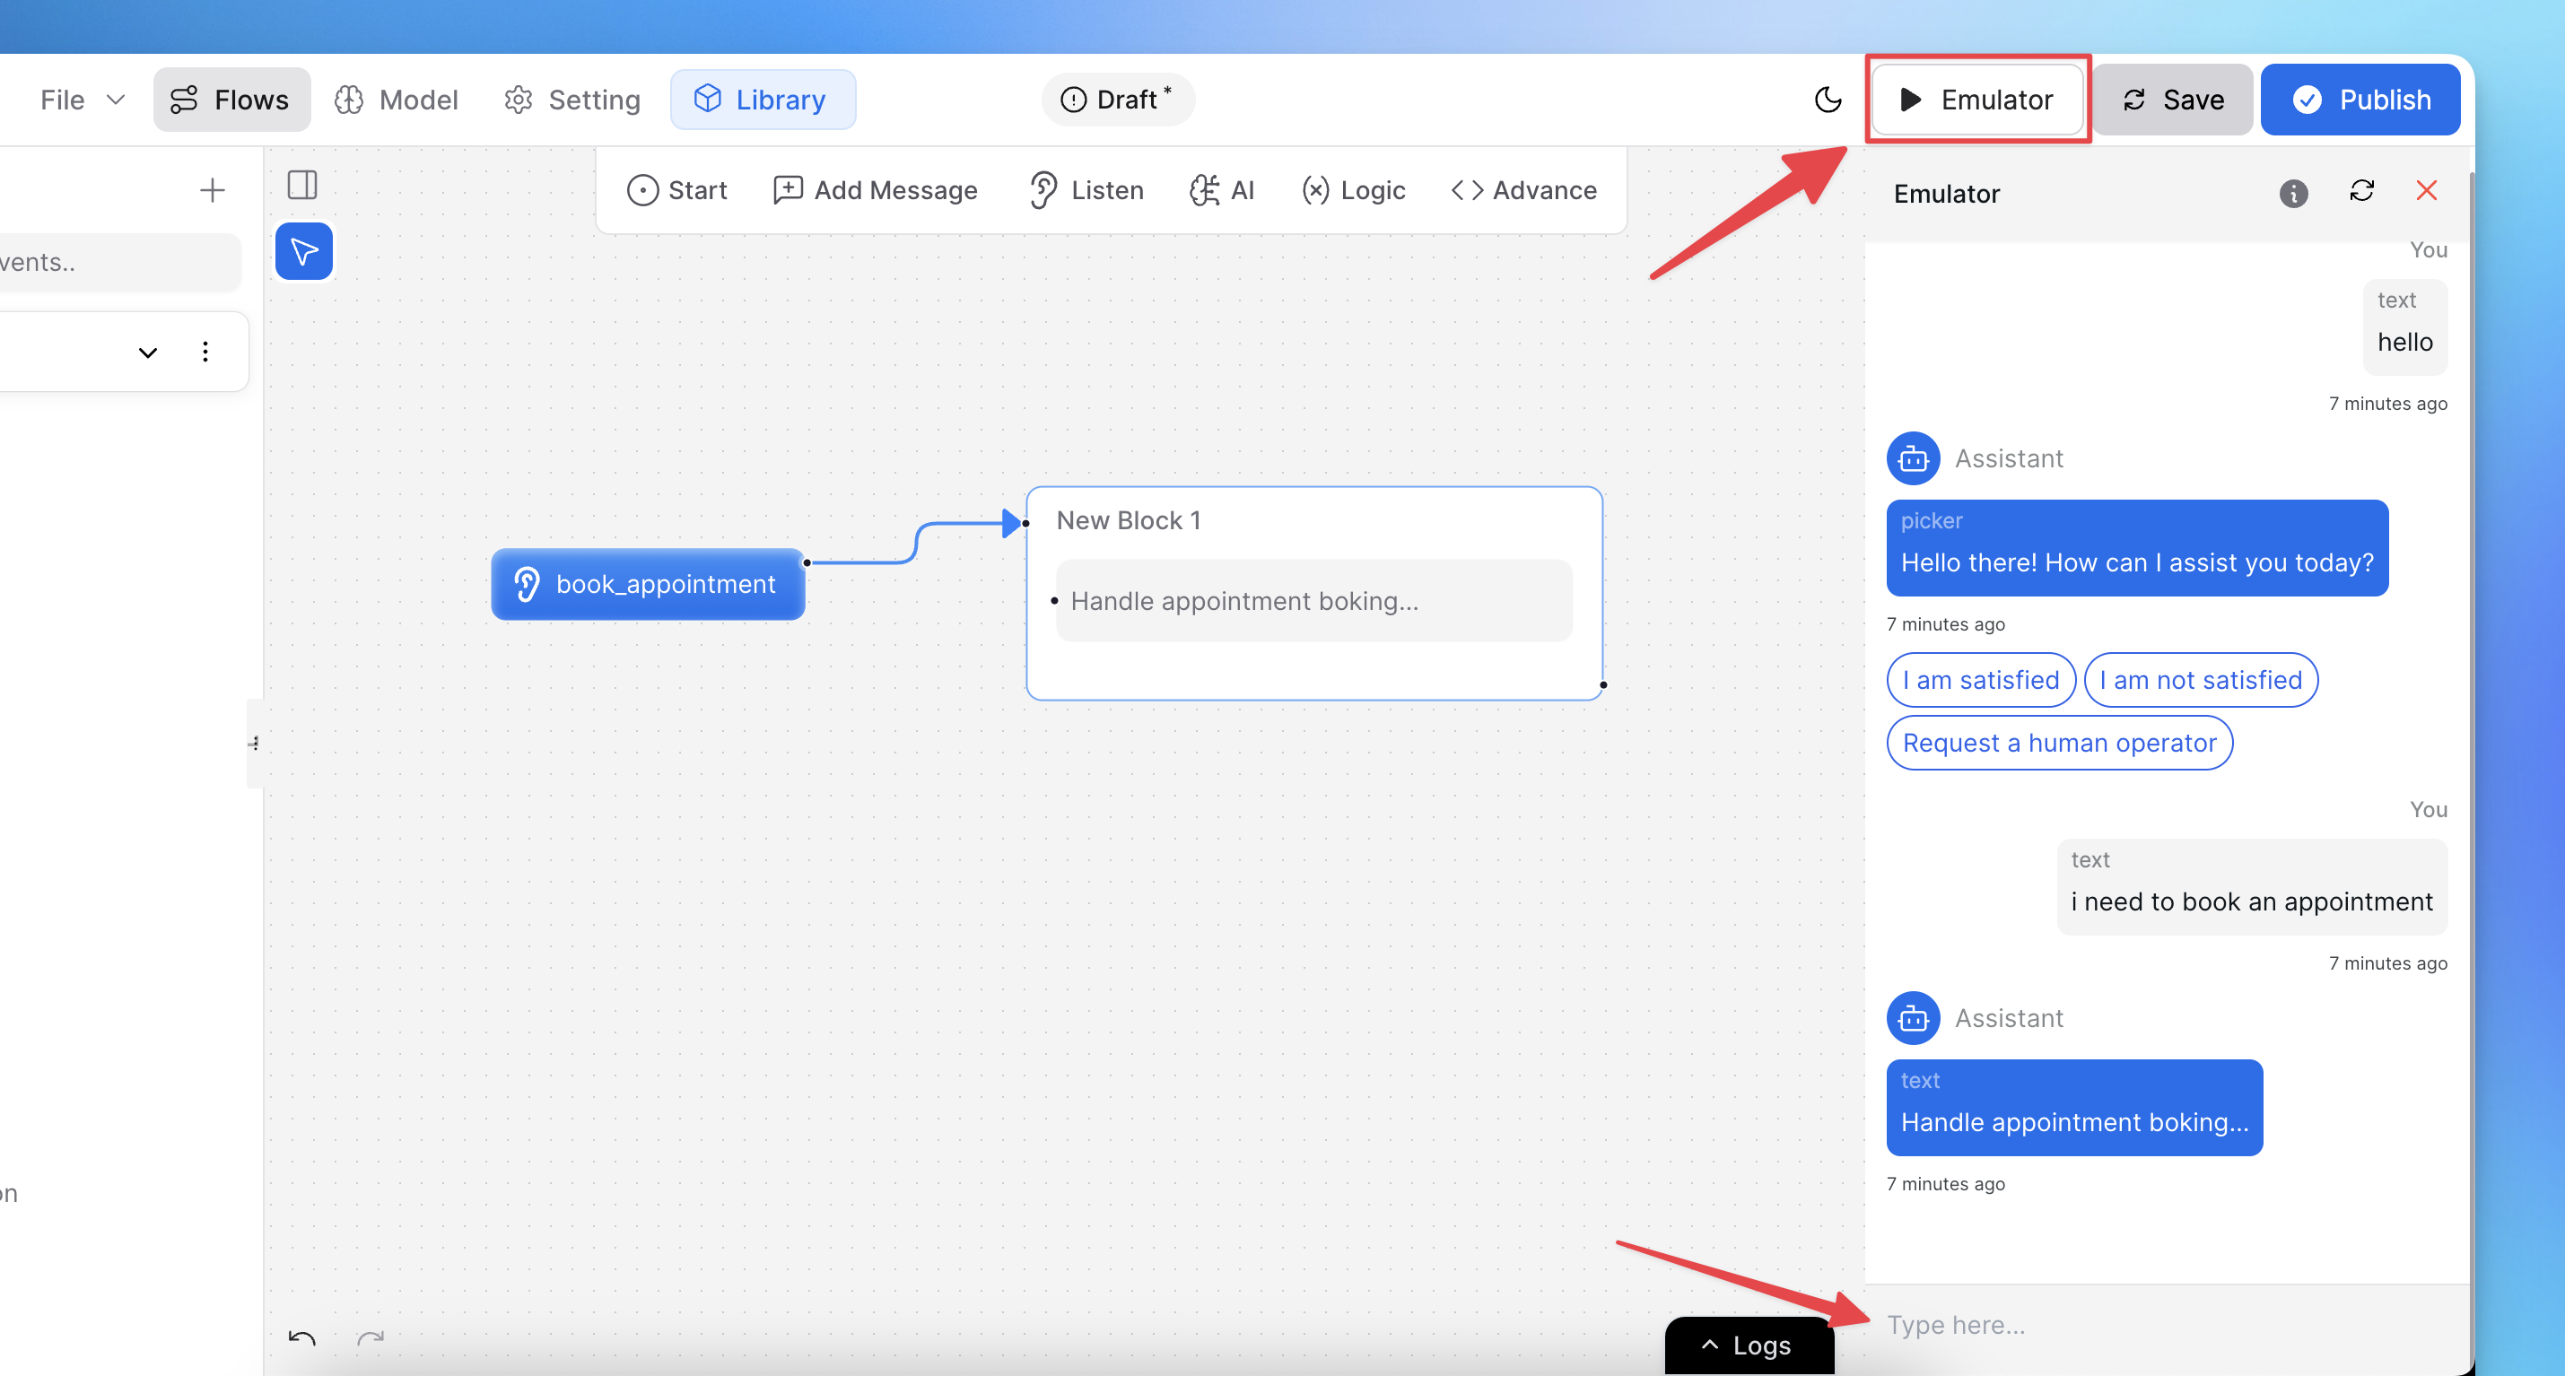Close the Emulator panel
The image size is (2565, 1376).
[2427, 190]
